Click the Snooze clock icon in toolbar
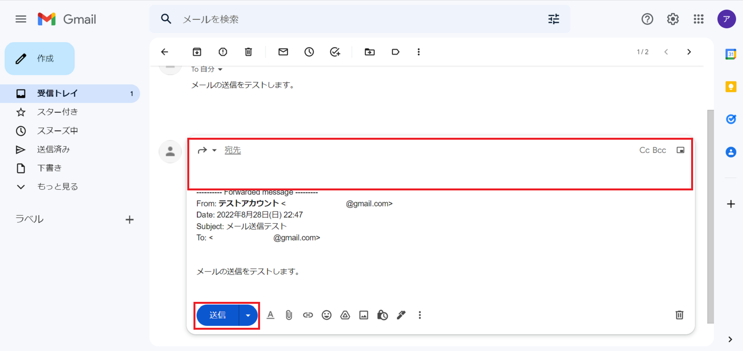 [x=309, y=52]
